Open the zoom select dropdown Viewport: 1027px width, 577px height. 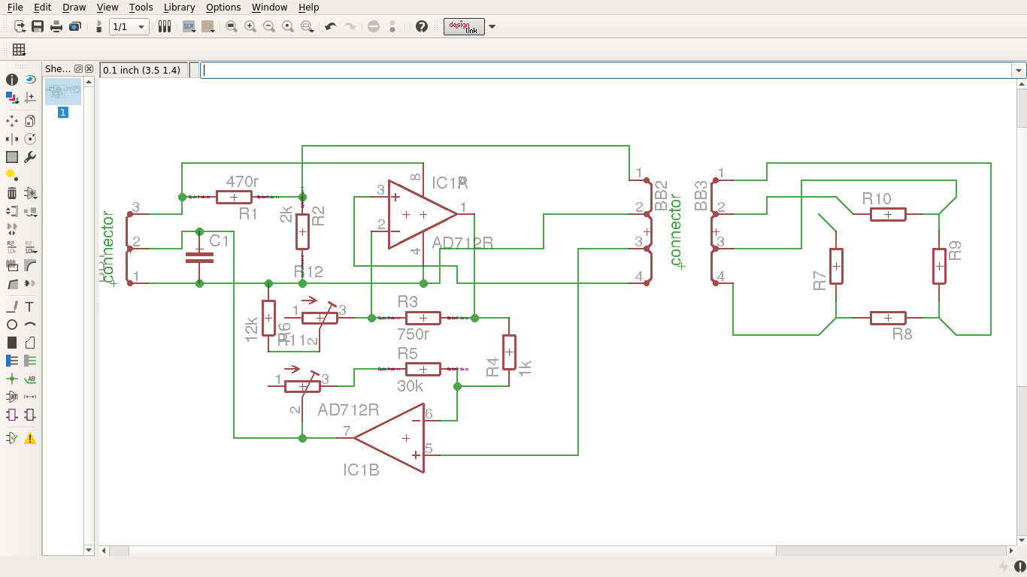pyautogui.click(x=307, y=26)
